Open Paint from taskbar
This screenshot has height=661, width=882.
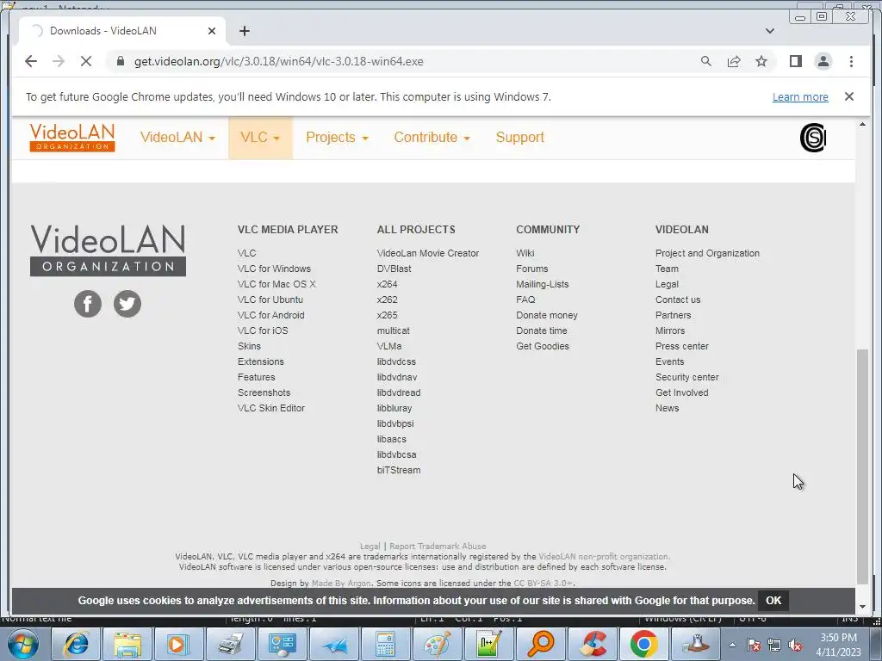pos(437,644)
